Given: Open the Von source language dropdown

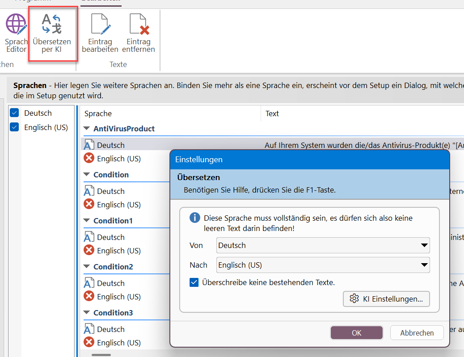Looking at the screenshot, I should (323, 245).
